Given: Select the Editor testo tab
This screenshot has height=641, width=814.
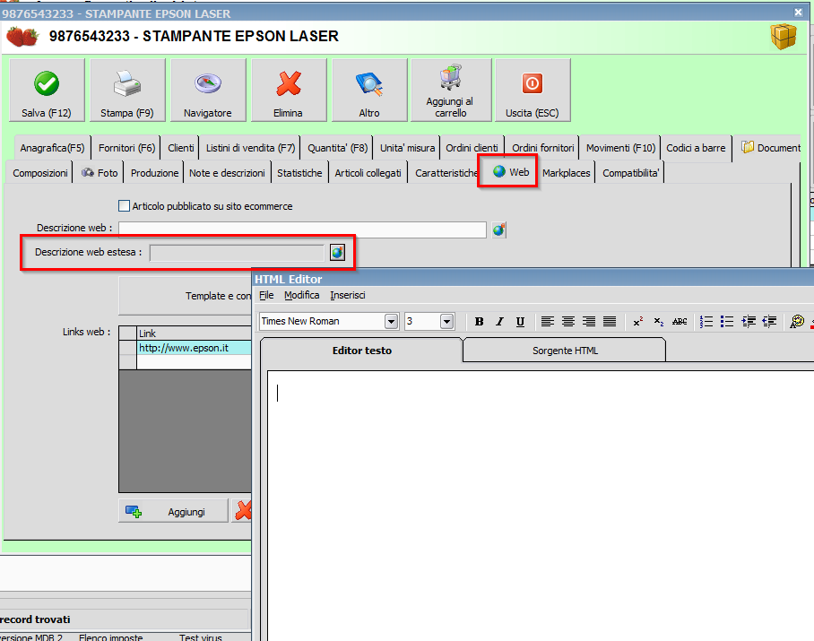Looking at the screenshot, I should (x=362, y=351).
